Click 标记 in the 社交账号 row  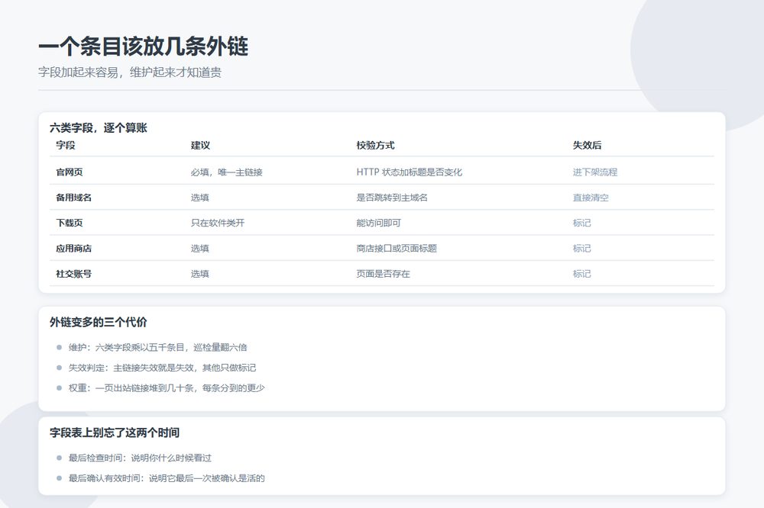coord(581,274)
